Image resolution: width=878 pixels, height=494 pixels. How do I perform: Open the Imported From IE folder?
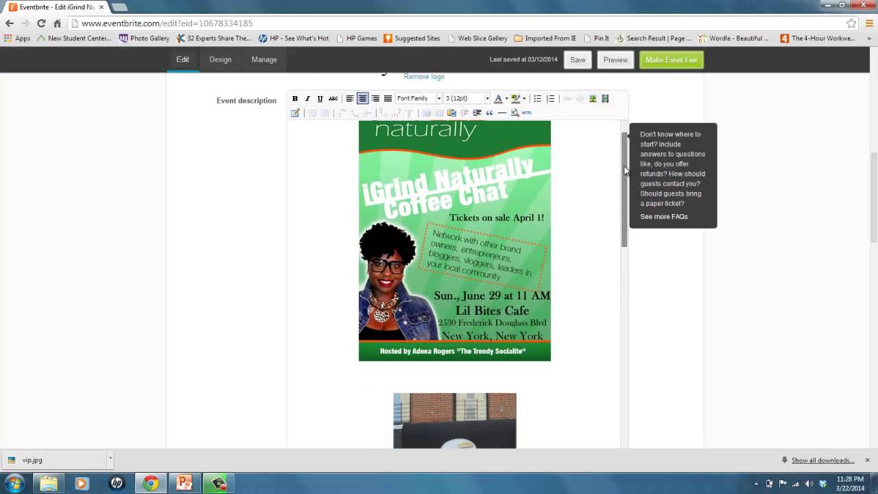[x=545, y=38]
